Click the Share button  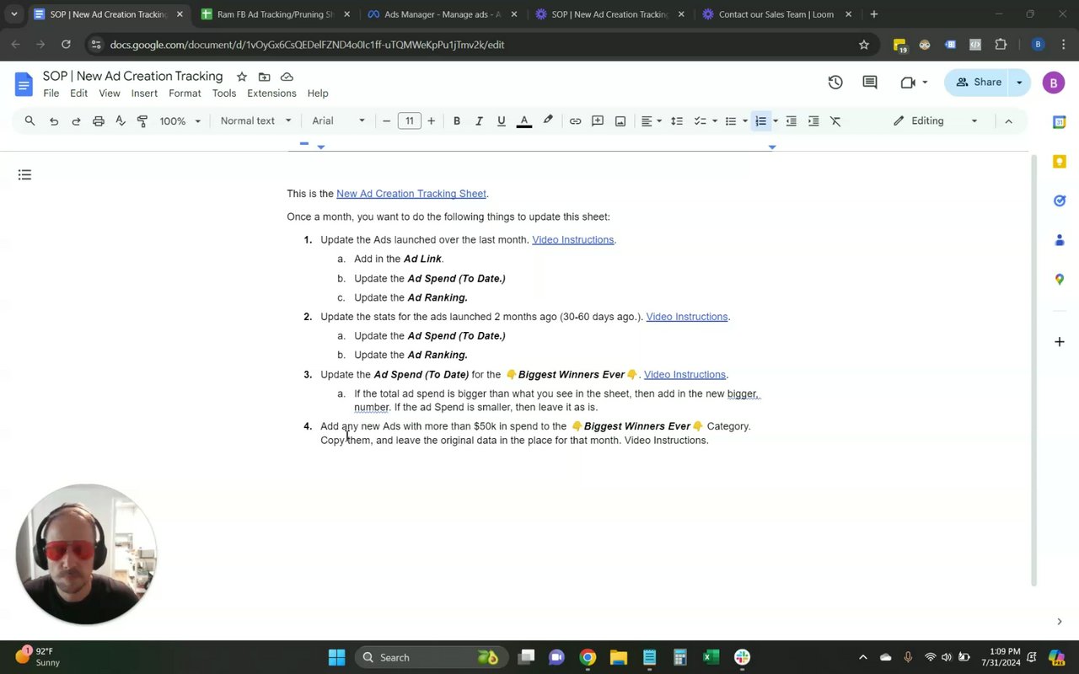tap(978, 83)
